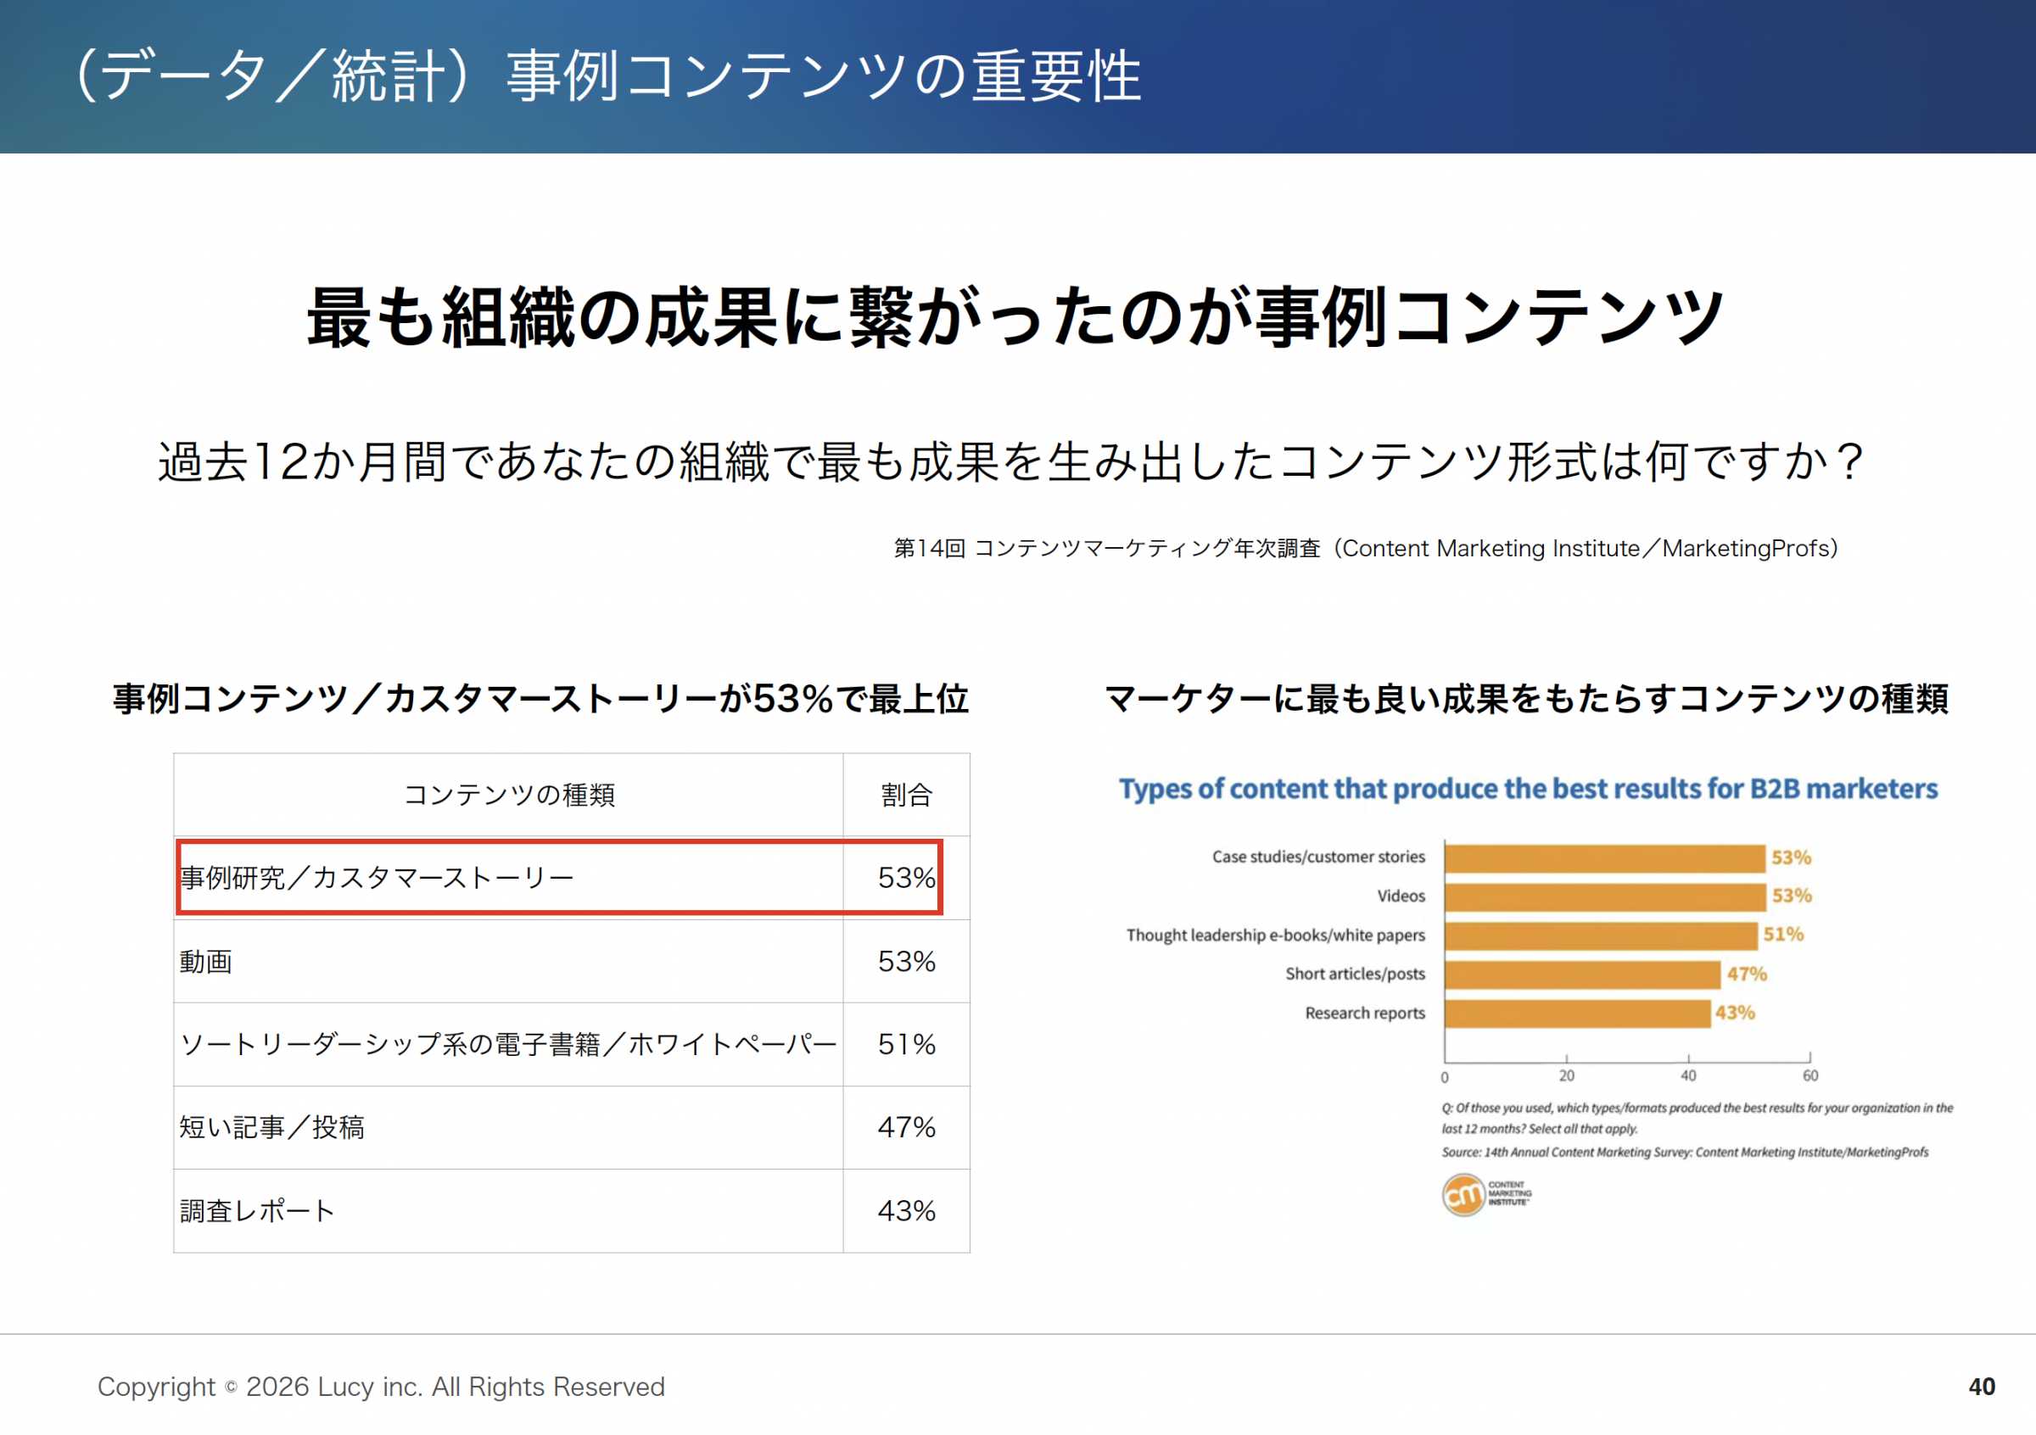Click the Content Marketing Institute logo

(x=1485, y=1195)
